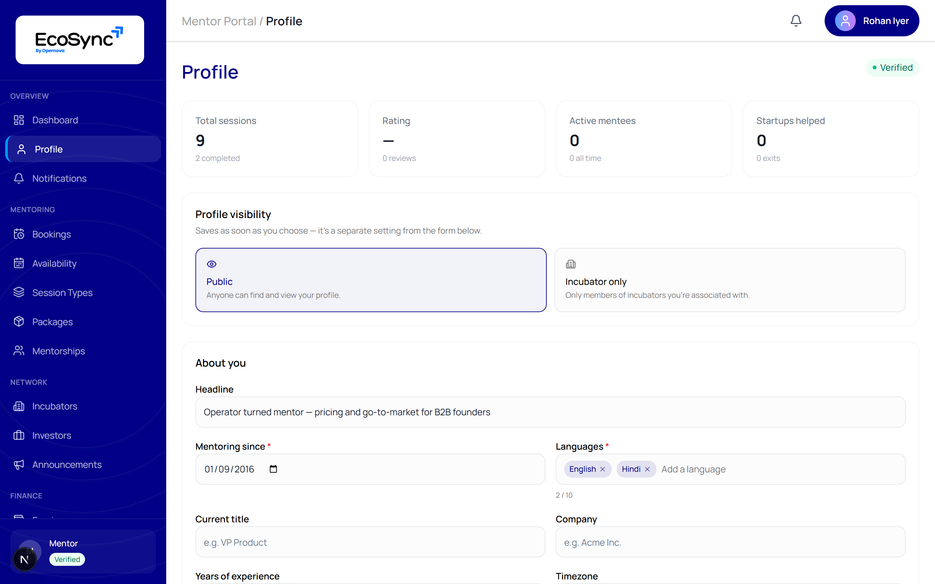Viewport: 935px width, 584px height.
Task: Remove the Hindi language tag
Action: click(647, 469)
